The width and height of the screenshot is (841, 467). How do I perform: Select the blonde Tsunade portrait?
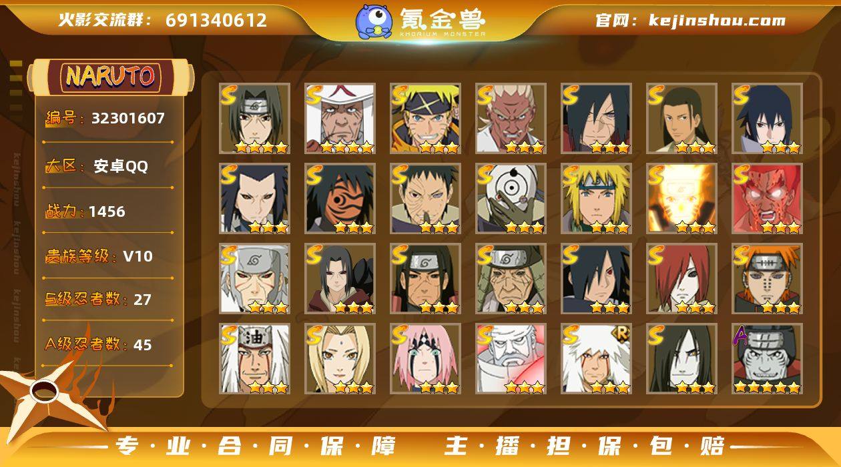pyautogui.click(x=340, y=359)
